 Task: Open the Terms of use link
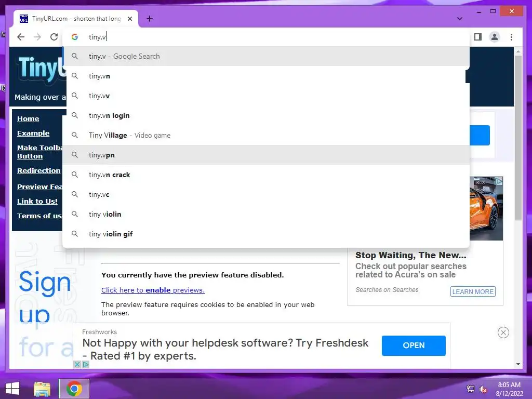pyautogui.click(x=39, y=216)
